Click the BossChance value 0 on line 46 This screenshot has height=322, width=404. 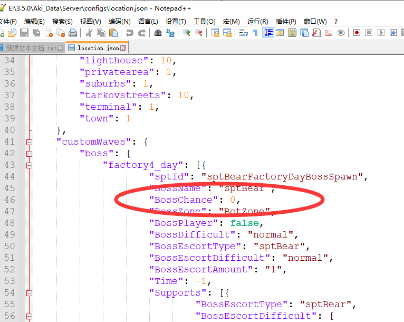click(x=232, y=200)
